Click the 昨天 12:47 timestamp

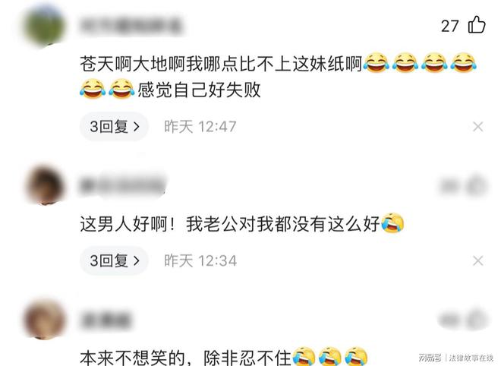(x=200, y=127)
